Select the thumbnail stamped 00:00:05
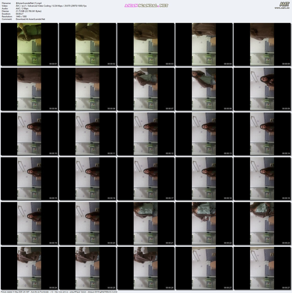The image size is (292, 293). pyautogui.click(x=262, y=44)
